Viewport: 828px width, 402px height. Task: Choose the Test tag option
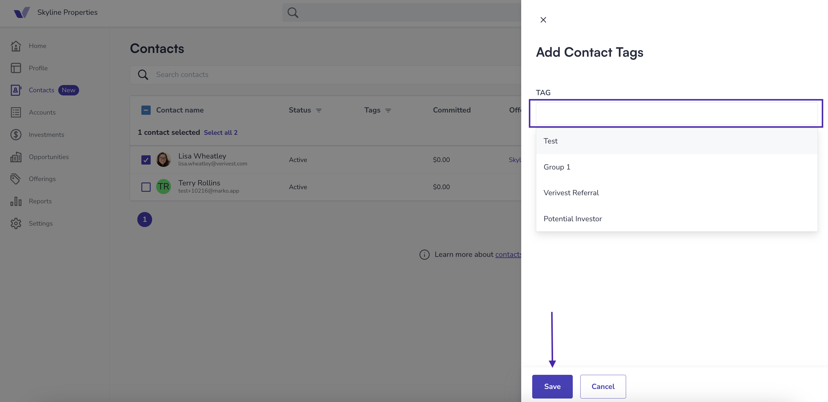(676, 141)
